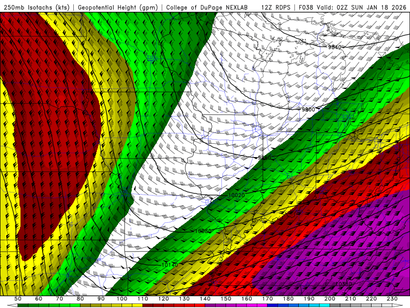Screen dimensions: 410x308
Task: Click the 'Valid: 02Z SUN JAN 18 2026' text
Action: point(362,8)
